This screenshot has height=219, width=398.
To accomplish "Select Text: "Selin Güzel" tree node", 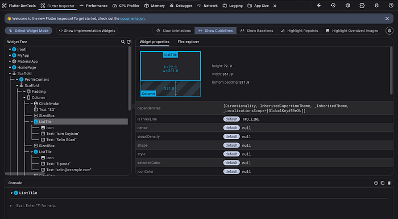I will tap(59, 140).
